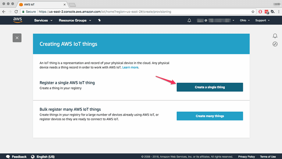
Task: Expand the Services menu
Action: [43, 20]
